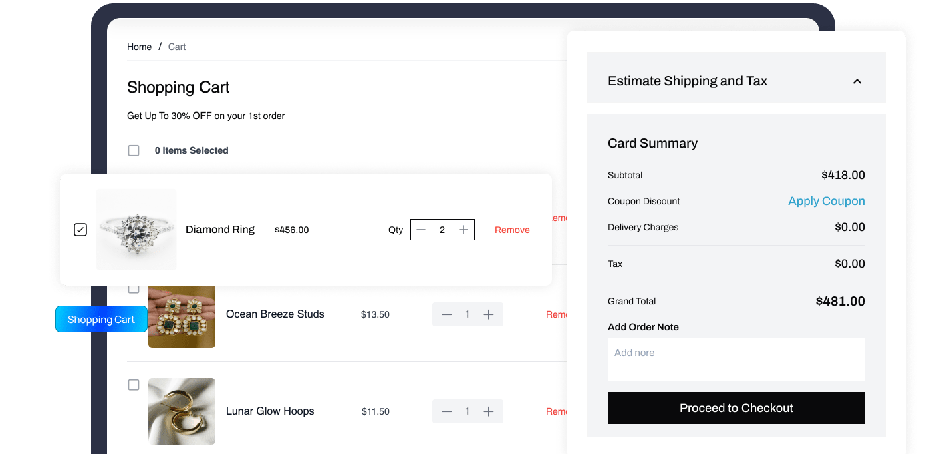The width and height of the screenshot is (941, 454).
Task: Select the Lunar Glow Hoops checkbox
Action: 134,385
